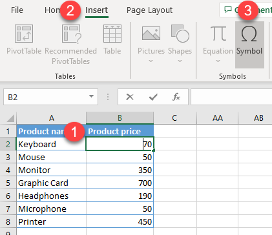The image size is (272, 235).
Task: Open the Name Box dropdown arrow
Action: click(x=92, y=96)
